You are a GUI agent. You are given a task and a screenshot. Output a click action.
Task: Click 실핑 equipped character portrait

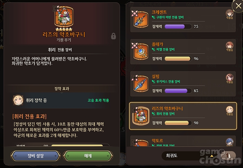[x=229, y=77]
